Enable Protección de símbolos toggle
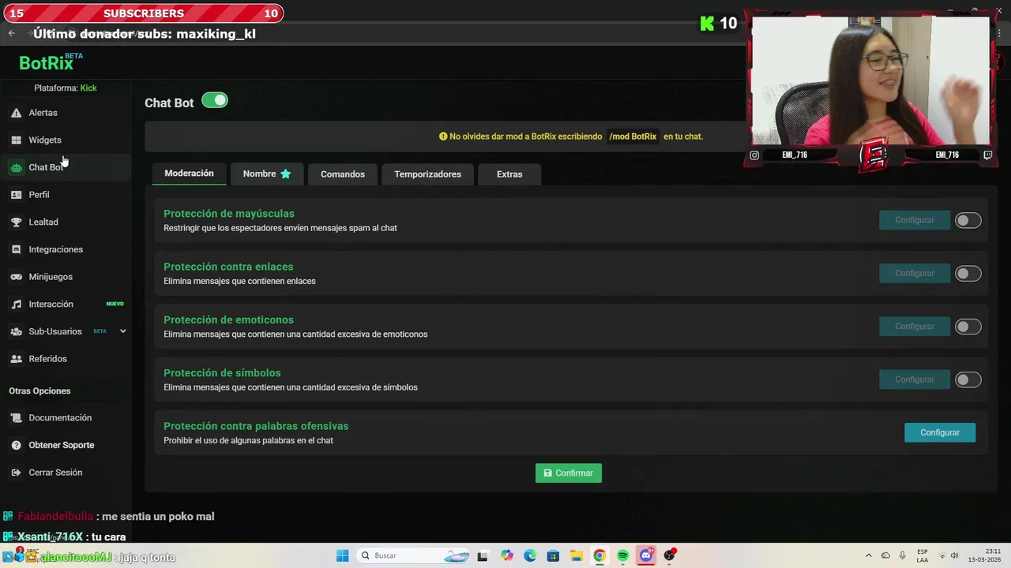This screenshot has width=1011, height=568. click(x=968, y=379)
